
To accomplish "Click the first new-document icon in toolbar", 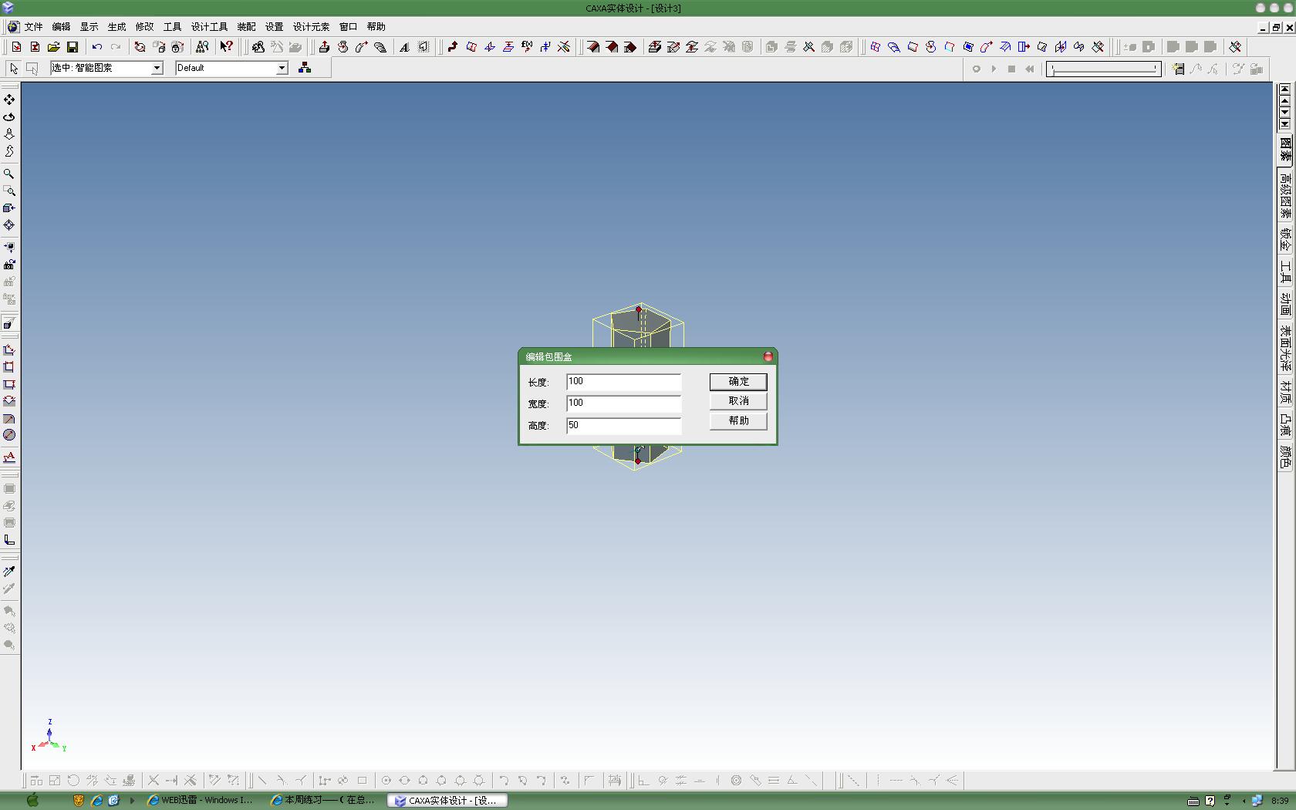I will click(x=16, y=47).
